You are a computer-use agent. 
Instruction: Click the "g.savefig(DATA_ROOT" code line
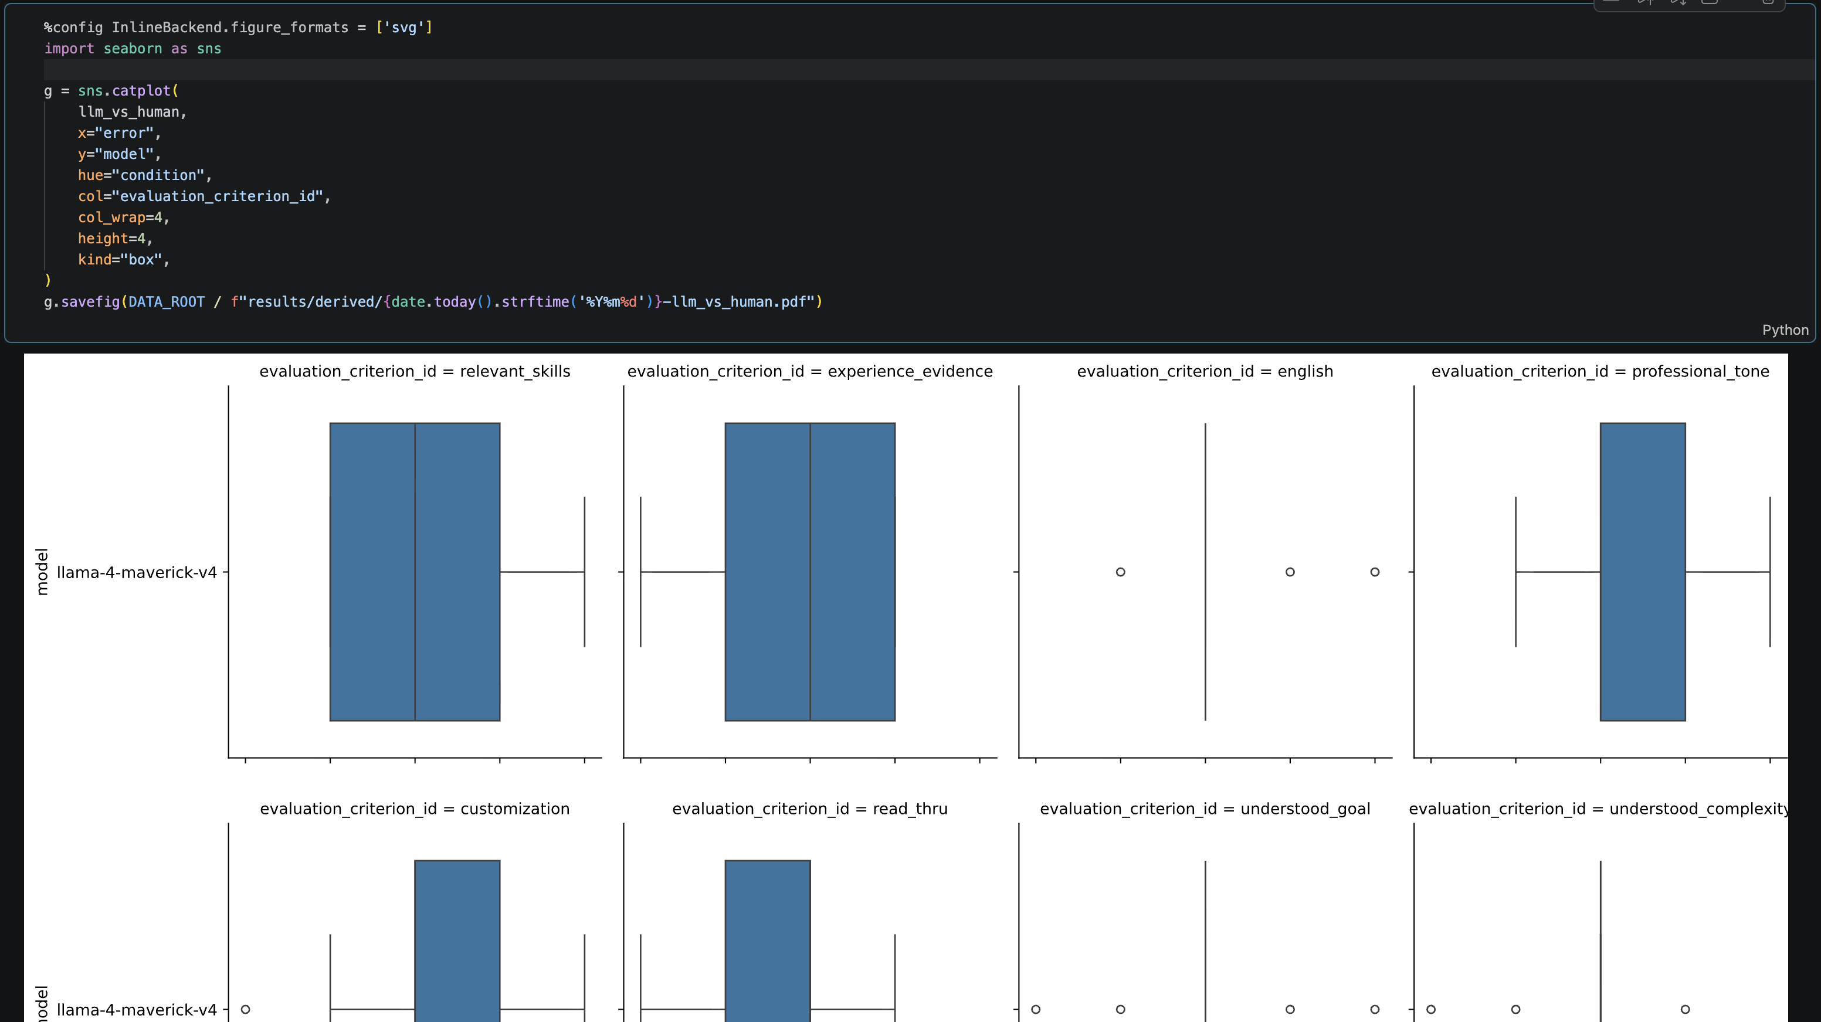(433, 302)
